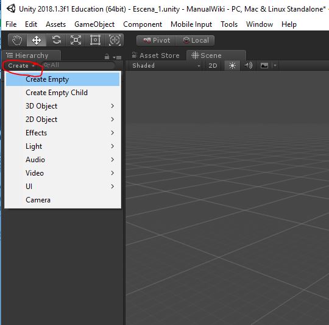Open the Mobile Input menu
Image resolution: width=329 pixels, height=325 pixels.
191,24
